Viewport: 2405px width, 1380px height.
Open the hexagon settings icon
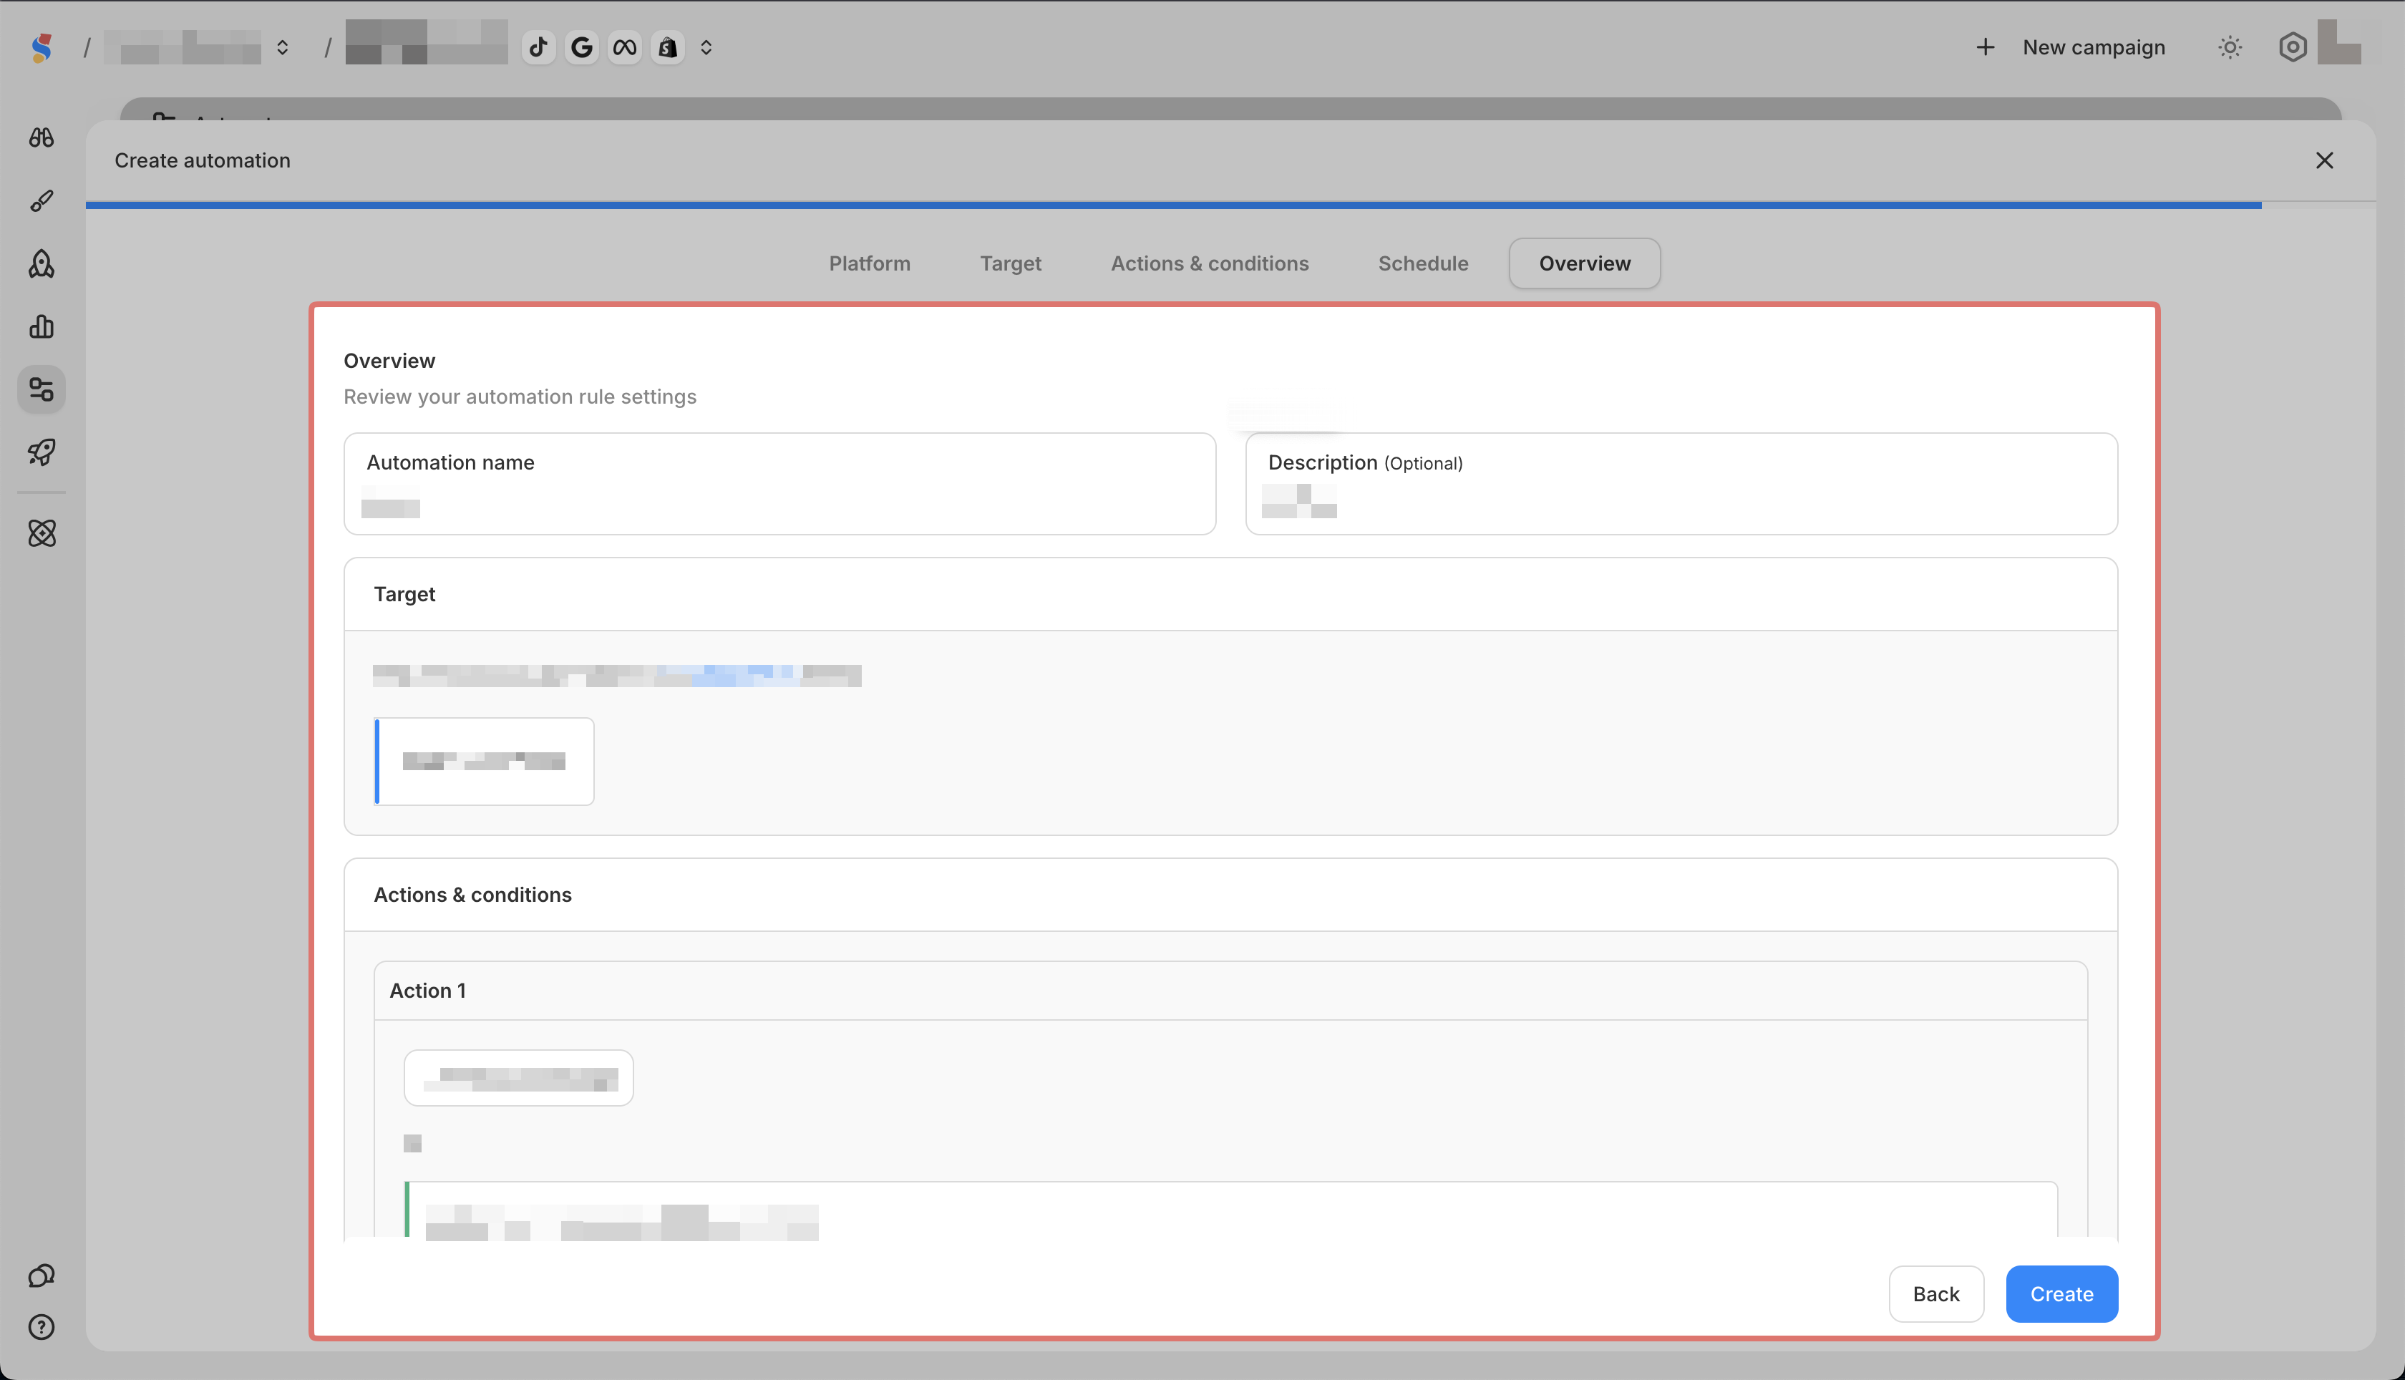(2291, 47)
